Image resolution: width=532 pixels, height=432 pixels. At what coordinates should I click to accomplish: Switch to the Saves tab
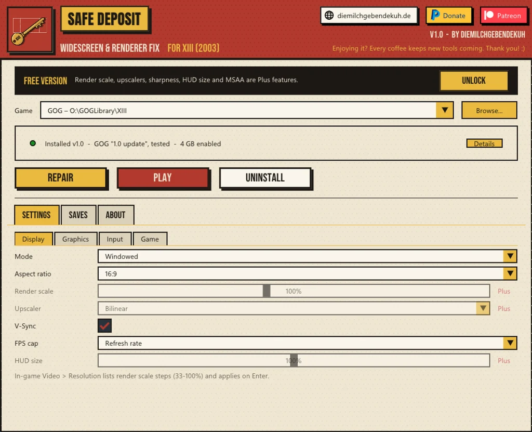pyautogui.click(x=78, y=215)
